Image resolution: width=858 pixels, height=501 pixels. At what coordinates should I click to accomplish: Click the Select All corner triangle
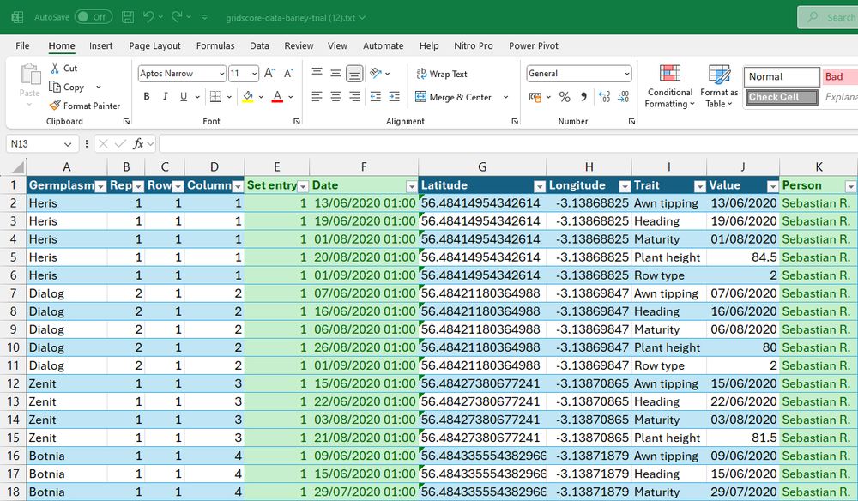click(x=17, y=166)
